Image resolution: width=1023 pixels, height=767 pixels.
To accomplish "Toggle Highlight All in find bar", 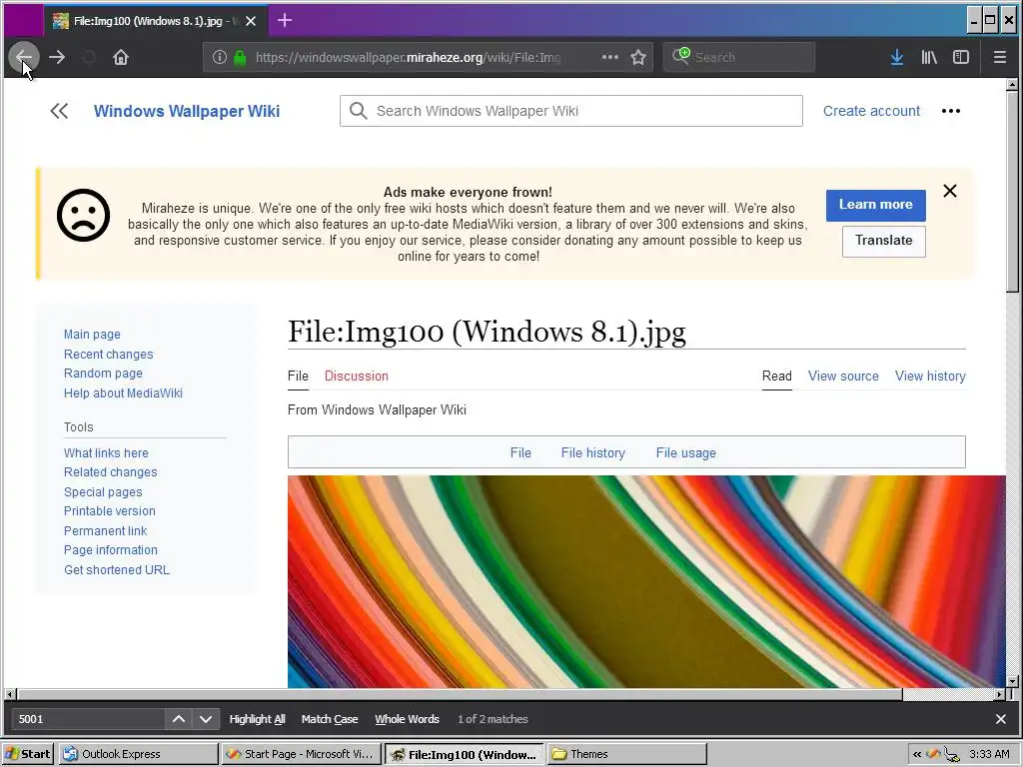I will (257, 719).
